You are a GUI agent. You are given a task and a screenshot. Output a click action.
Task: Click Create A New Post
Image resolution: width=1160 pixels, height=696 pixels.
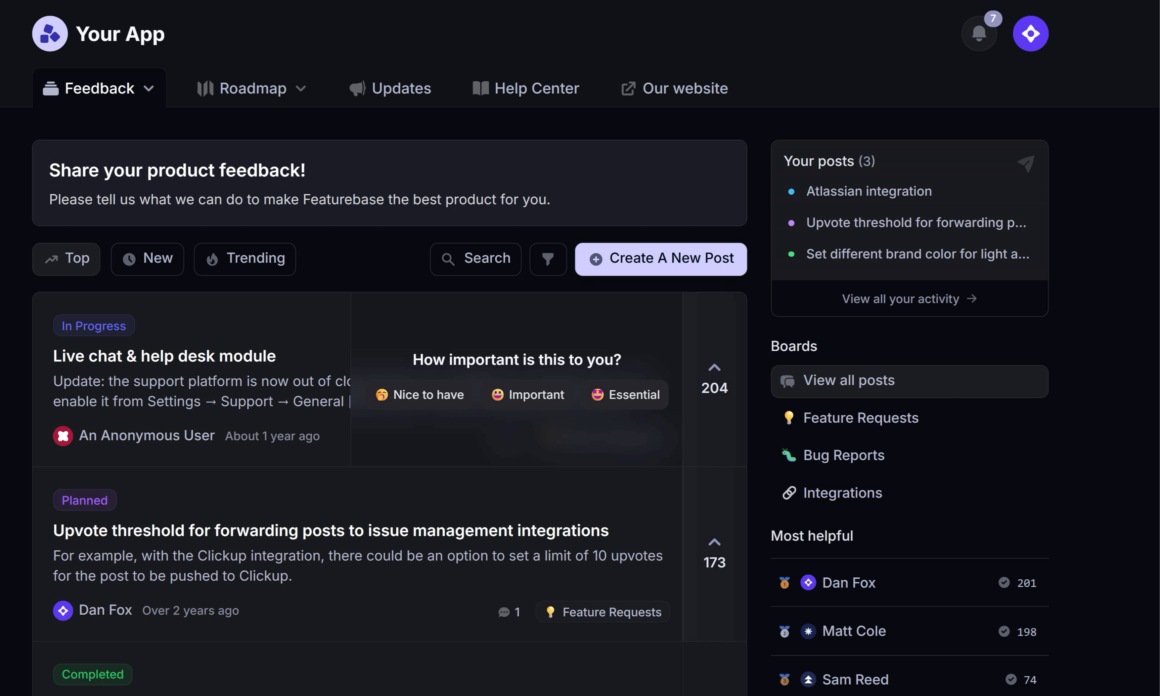(x=660, y=258)
